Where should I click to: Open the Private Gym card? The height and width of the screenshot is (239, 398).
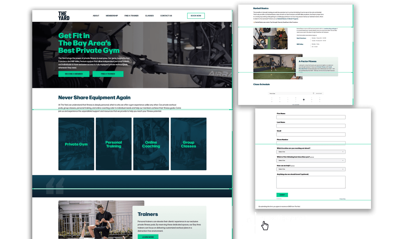(76, 144)
